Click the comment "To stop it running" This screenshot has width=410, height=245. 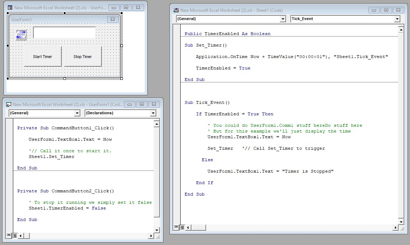coord(90,203)
